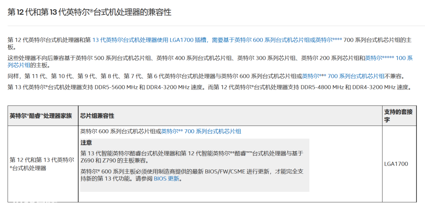Click the BIOS 更新 link
This screenshot has height=217, width=425.
tap(166, 179)
